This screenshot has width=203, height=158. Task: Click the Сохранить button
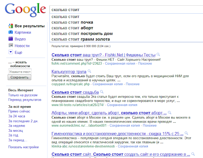tap(19, 77)
